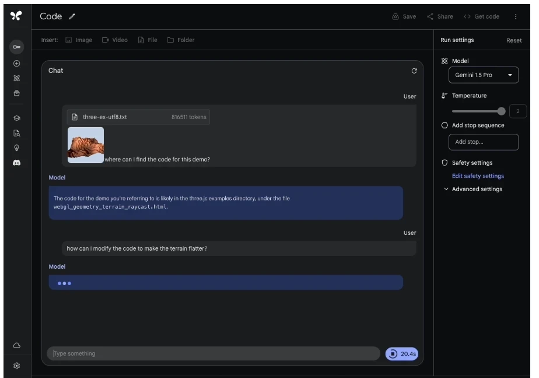This screenshot has width=539, height=378.
Task: Click Edit safety settings link
Action: pyautogui.click(x=478, y=176)
